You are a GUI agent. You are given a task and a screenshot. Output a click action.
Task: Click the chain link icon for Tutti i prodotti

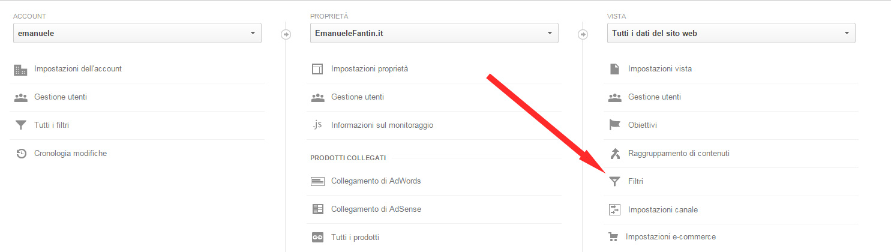(317, 238)
